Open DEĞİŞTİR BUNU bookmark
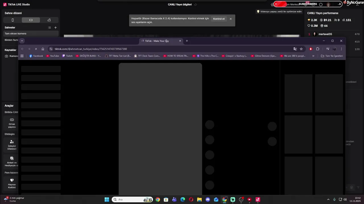 [88, 56]
